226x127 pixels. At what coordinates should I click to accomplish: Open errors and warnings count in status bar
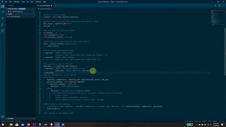click(x=18, y=121)
